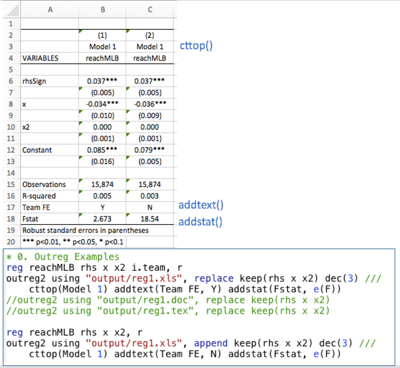Image resolution: width=400 pixels, height=368 pixels.
Task: Select the Team FE value N
Action: 150,207
